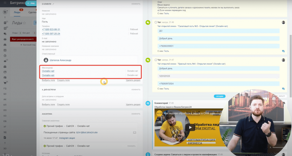
Task: Expand the visited pages icon next to b24-0j8bxt.bitrix24.site
Action: point(135,132)
